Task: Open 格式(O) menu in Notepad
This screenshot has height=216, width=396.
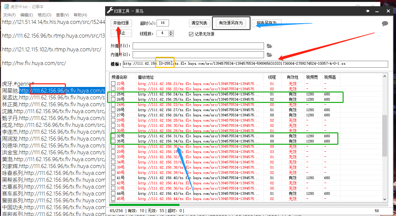Action: [45, 15]
